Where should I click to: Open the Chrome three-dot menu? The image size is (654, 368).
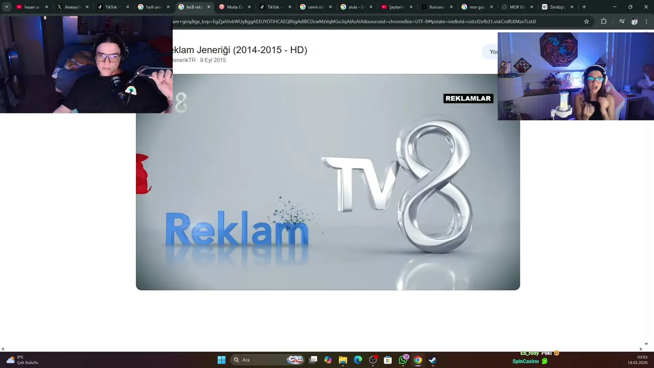646,21
